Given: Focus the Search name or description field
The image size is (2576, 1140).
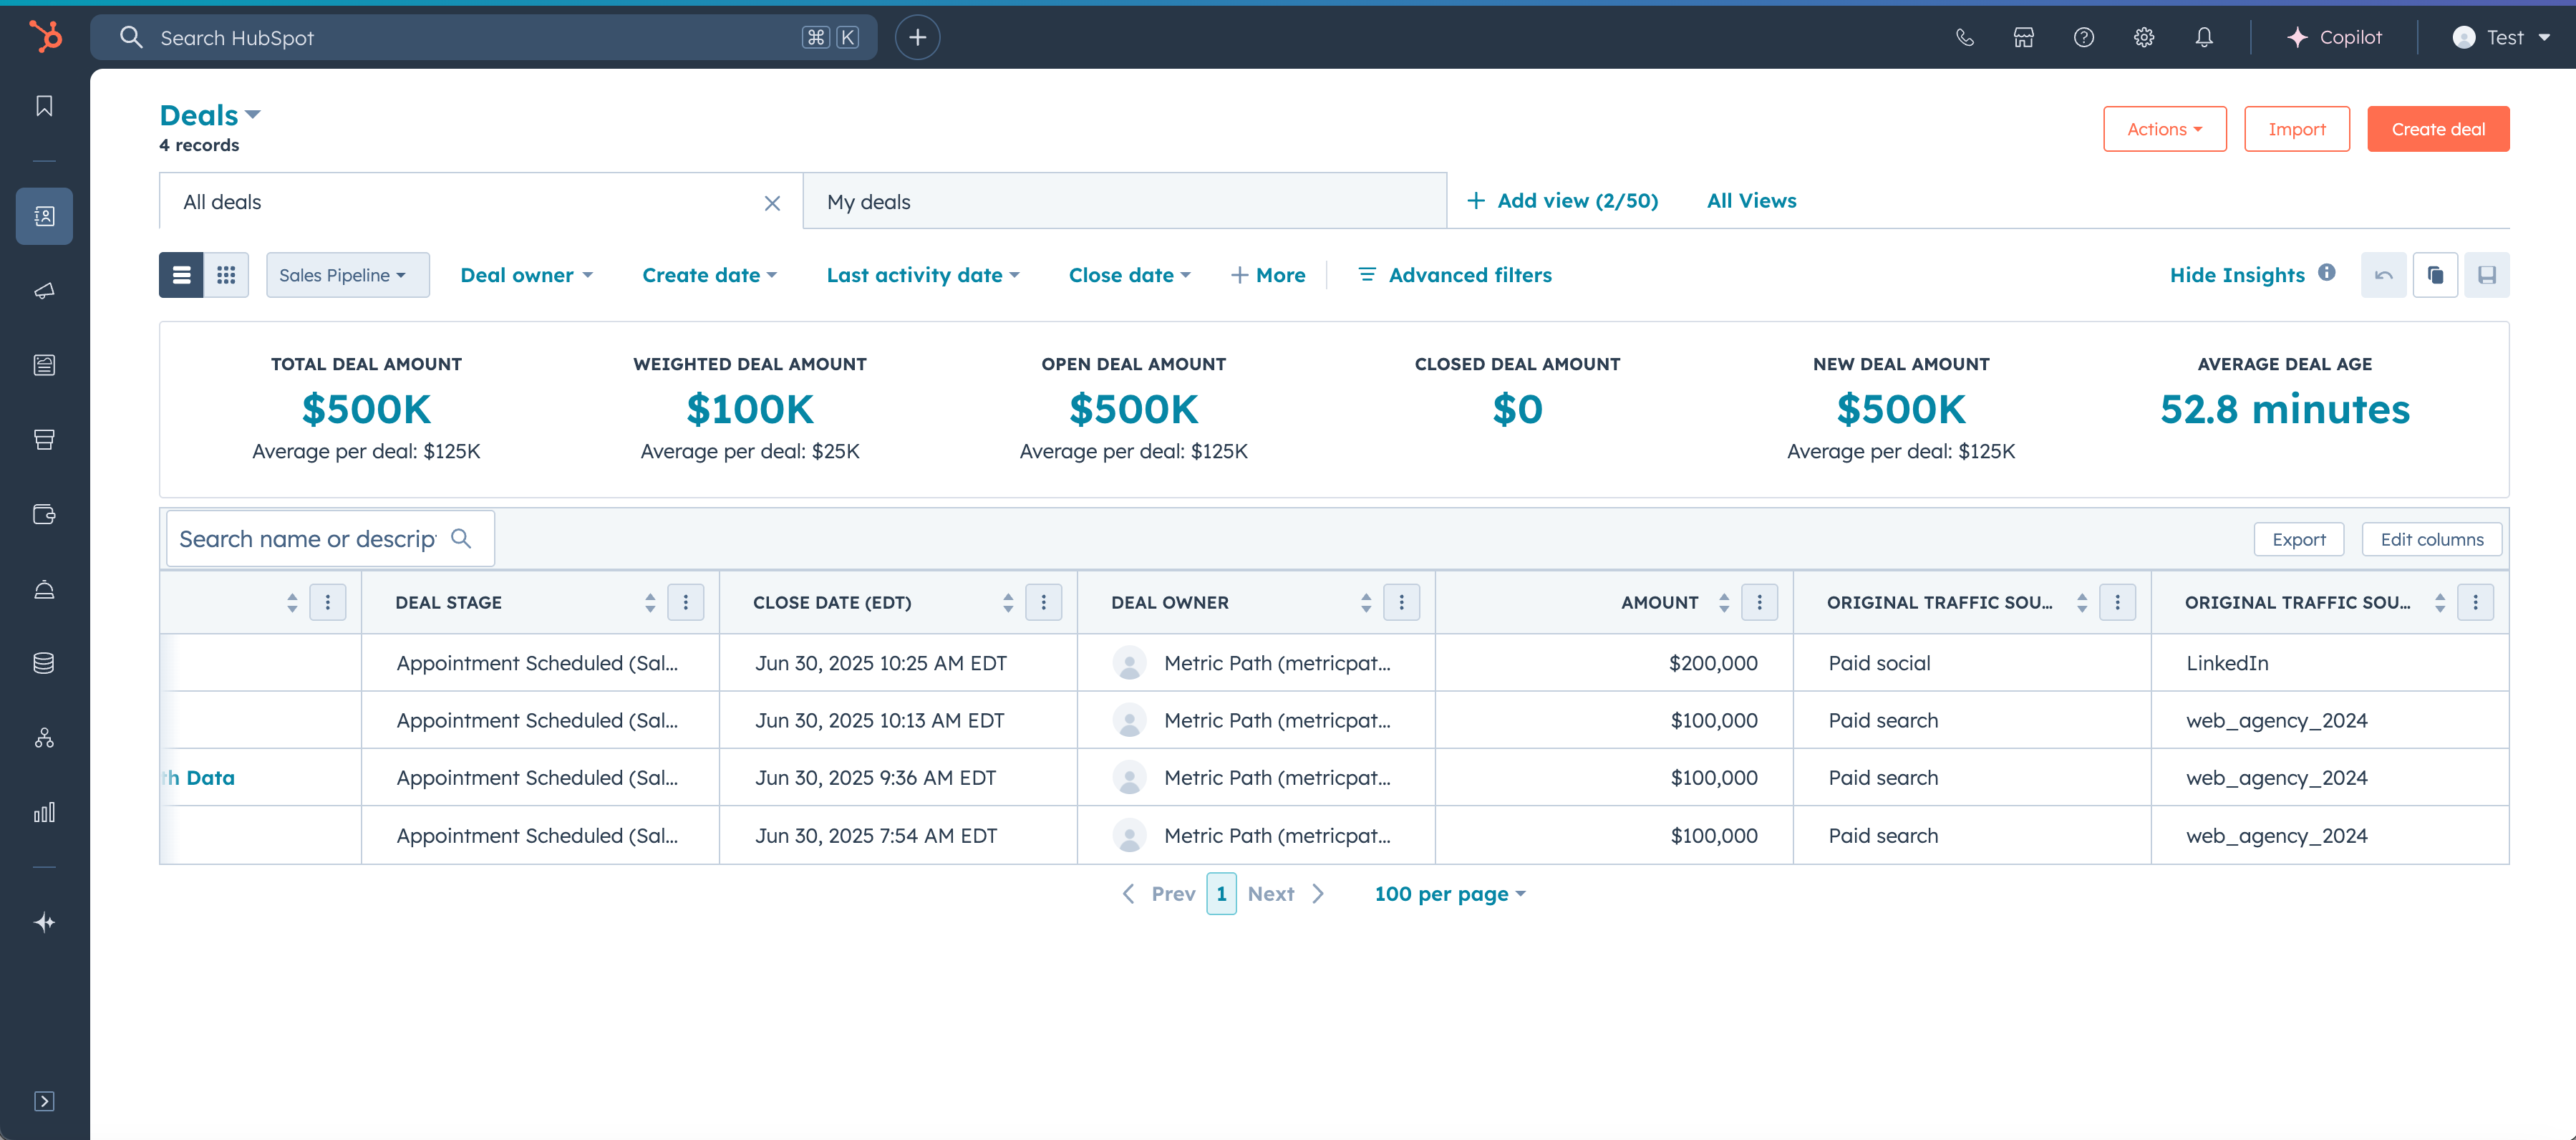Looking at the screenshot, I should click(330, 539).
